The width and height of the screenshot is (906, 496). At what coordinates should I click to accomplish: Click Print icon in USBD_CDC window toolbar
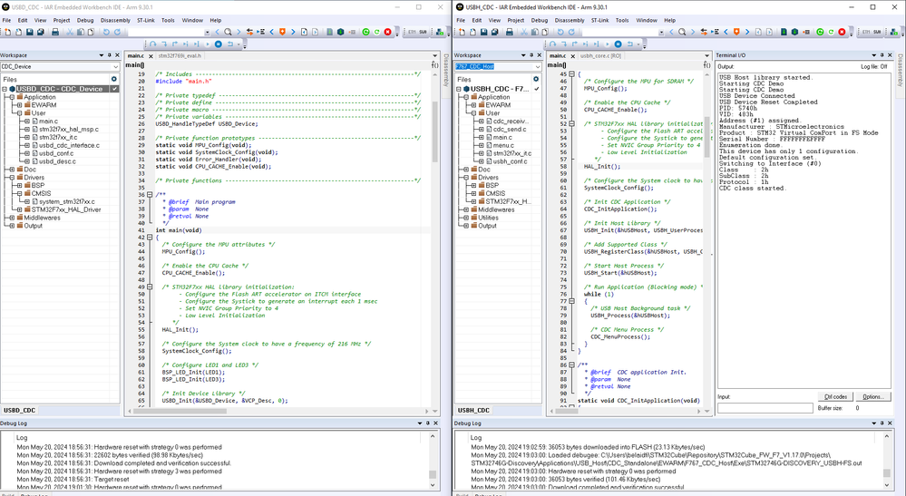click(x=55, y=32)
